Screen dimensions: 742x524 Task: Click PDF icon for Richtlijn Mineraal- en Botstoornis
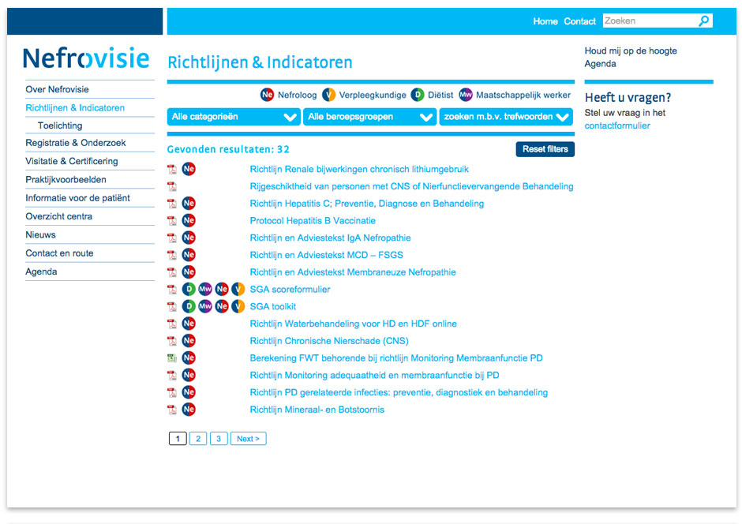tap(172, 410)
